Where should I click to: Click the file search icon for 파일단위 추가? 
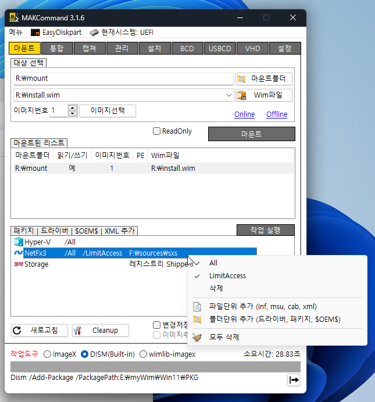[197, 307]
